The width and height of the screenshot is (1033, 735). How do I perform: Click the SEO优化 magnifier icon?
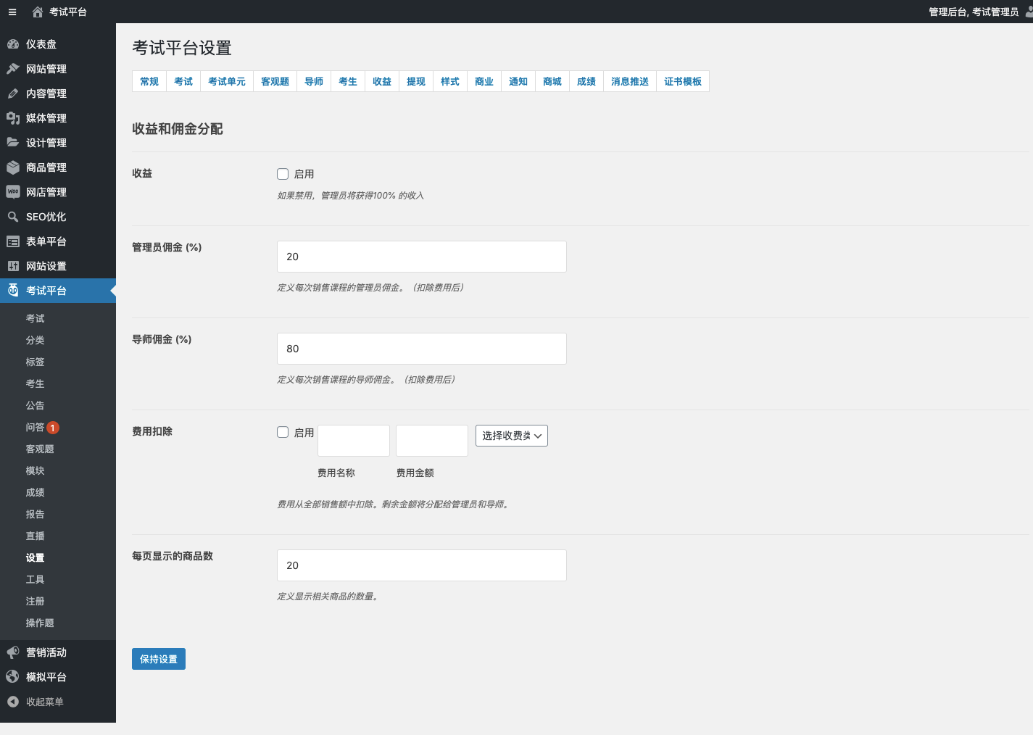pyautogui.click(x=13, y=217)
